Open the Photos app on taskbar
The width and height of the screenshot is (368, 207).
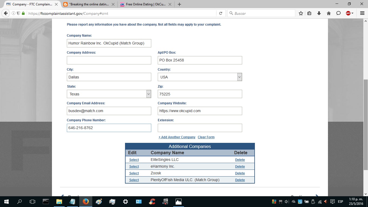click(x=178, y=202)
